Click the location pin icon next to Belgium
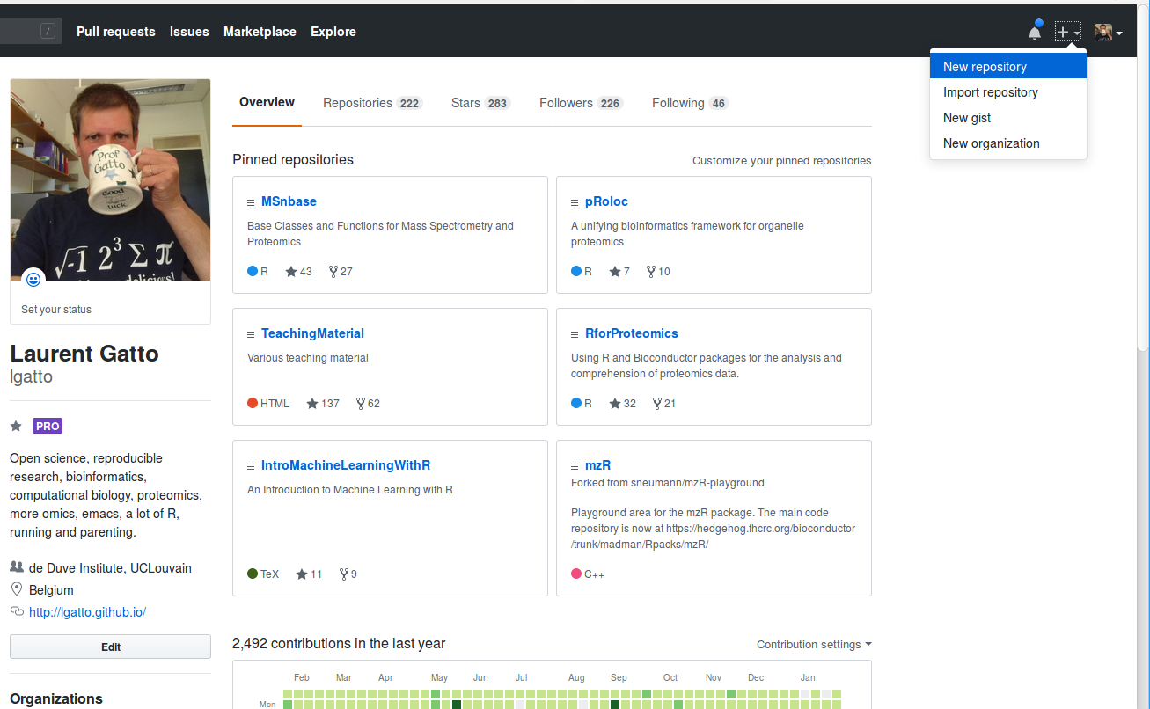 tap(15, 589)
